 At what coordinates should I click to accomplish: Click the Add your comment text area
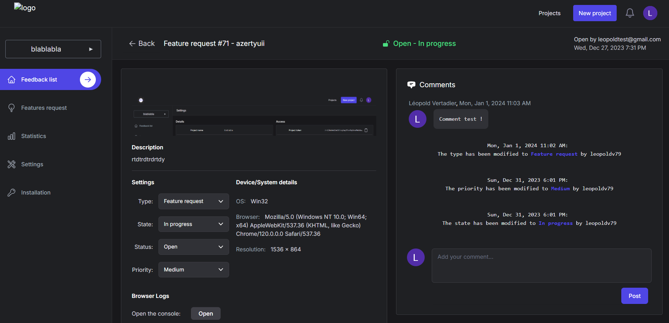click(x=541, y=265)
